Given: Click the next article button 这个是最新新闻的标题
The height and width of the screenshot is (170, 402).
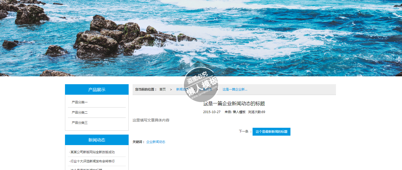Looking at the screenshot, I should point(272,132).
